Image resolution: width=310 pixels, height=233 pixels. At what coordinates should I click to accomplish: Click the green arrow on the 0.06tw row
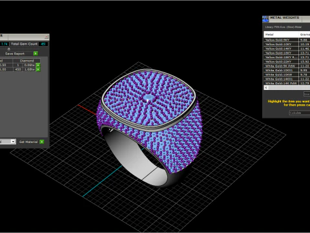(x=38, y=65)
